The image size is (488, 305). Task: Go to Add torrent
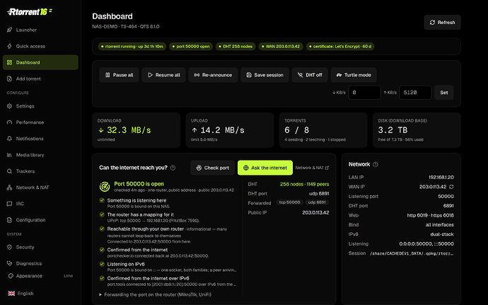[x=40, y=79]
